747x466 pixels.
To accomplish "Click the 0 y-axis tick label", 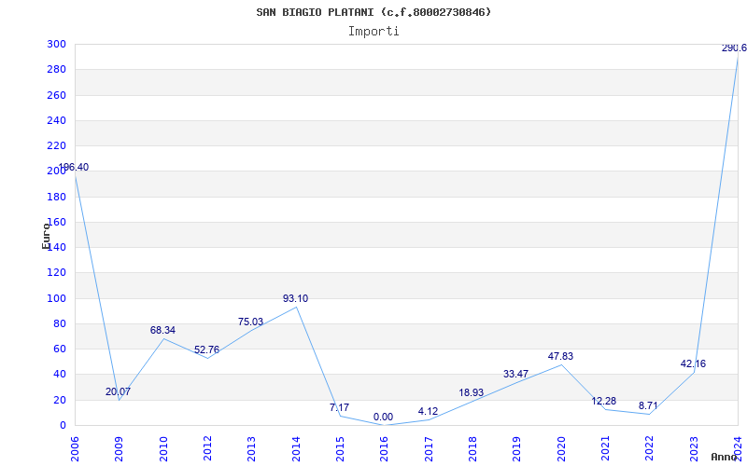I will click(x=63, y=425).
